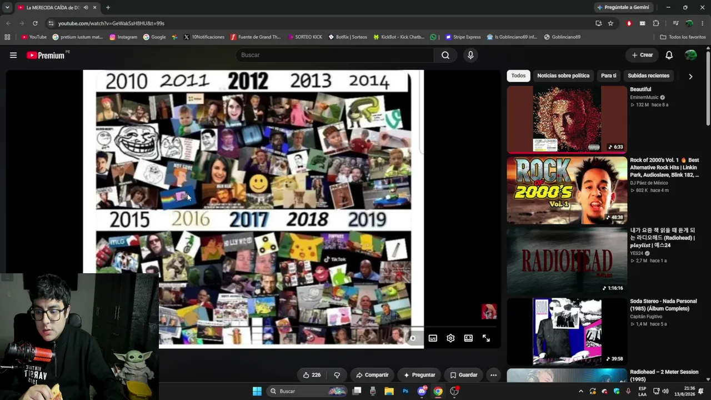
Task: Open Radiohead – 2 Meter Session title
Action: click(x=664, y=376)
